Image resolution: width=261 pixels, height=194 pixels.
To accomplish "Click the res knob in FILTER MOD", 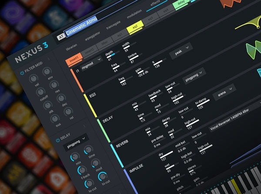I will (54, 85).
